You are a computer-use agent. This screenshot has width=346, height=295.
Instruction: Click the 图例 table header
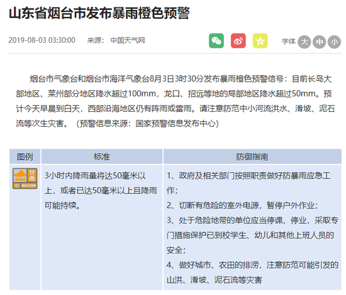coord(25,157)
